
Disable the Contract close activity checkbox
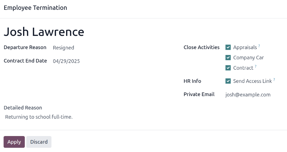[x=228, y=68]
